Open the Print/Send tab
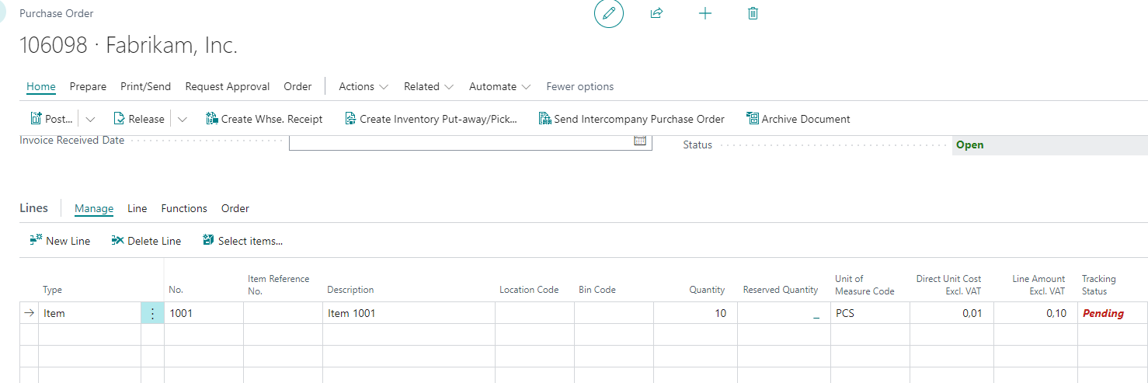The height and width of the screenshot is (383, 1148). tap(145, 86)
